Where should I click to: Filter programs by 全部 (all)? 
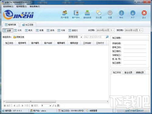click(x=8, y=30)
